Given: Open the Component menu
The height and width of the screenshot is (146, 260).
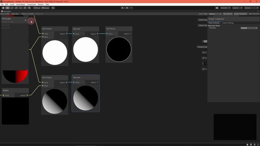Looking at the screenshot, I should (31, 4).
